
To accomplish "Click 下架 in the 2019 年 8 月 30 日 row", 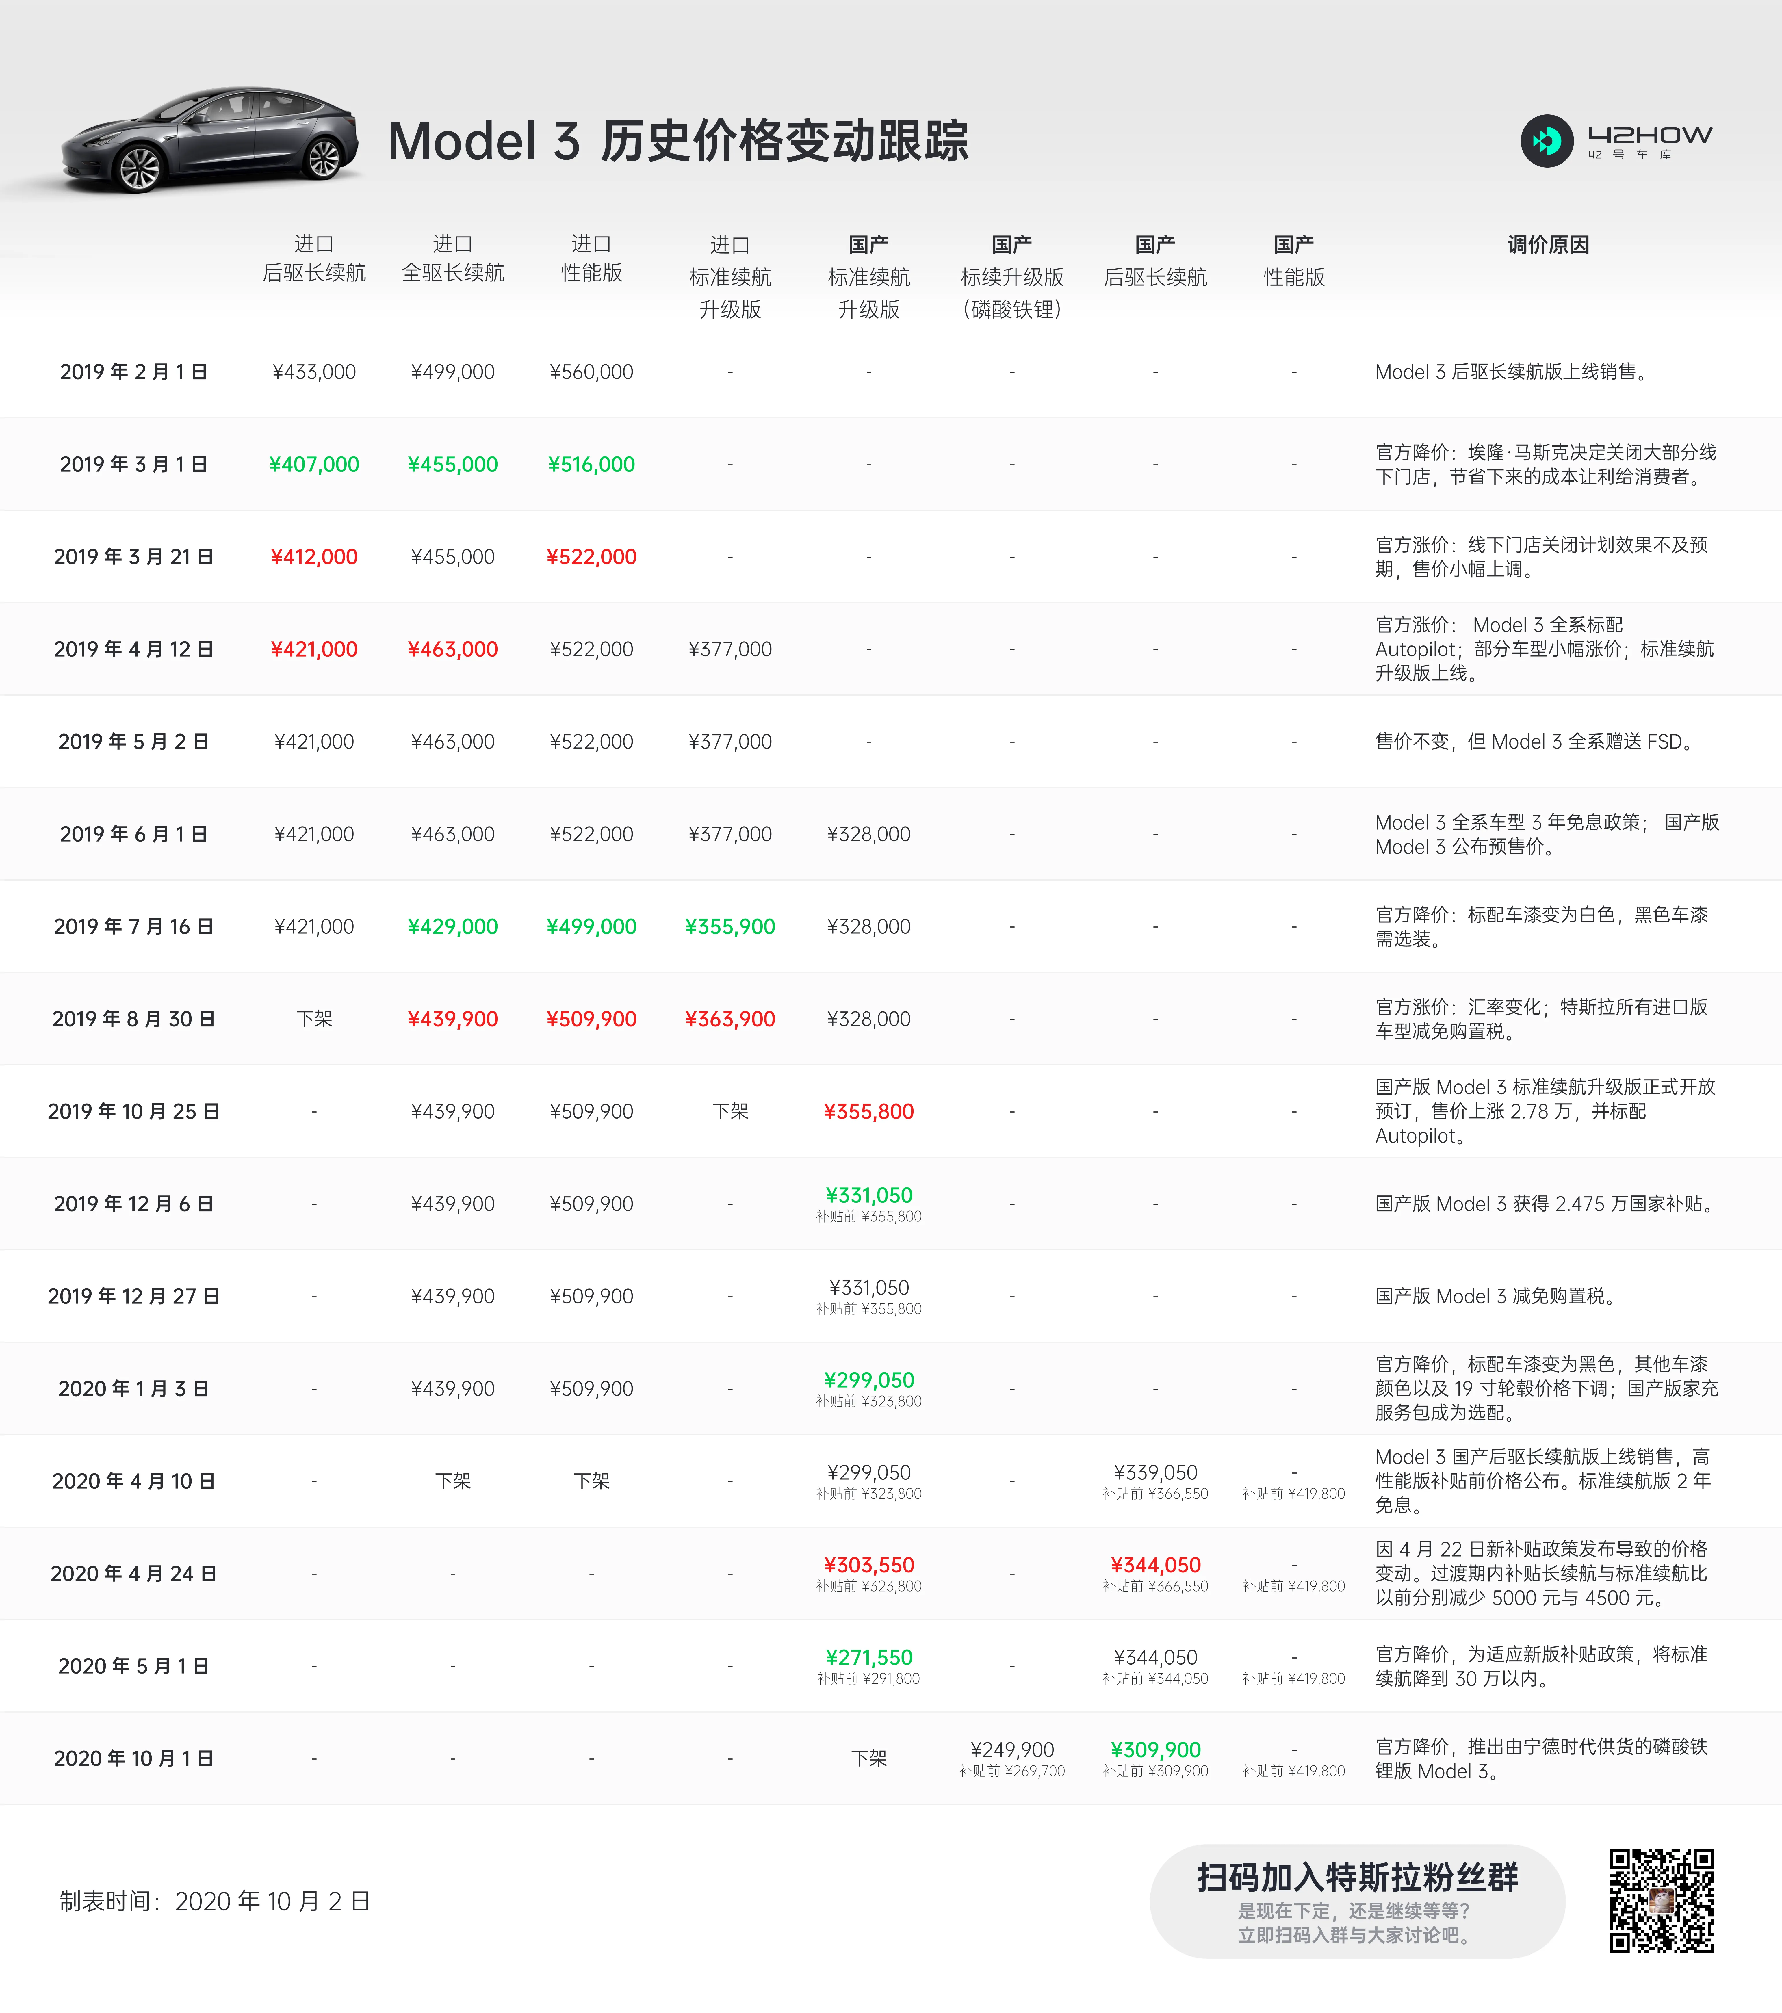I will (314, 1019).
